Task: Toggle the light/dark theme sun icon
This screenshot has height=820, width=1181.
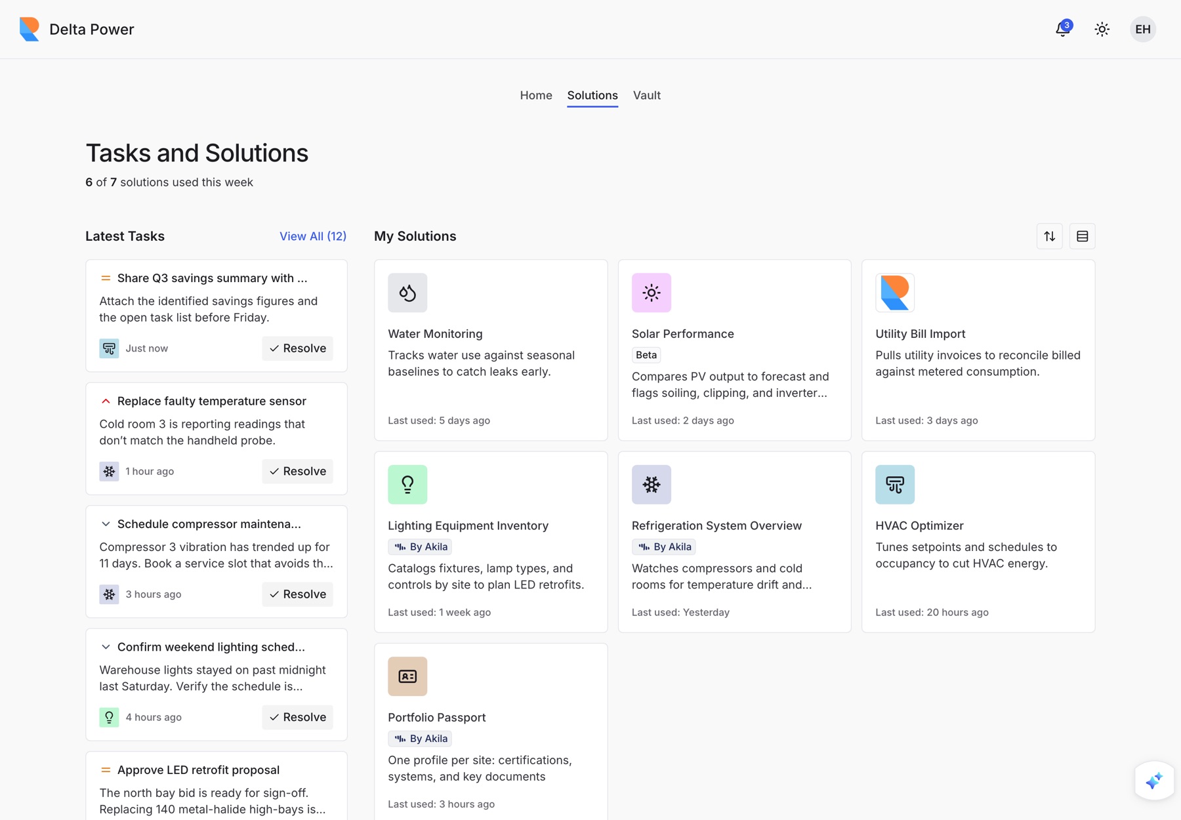Action: coord(1102,29)
